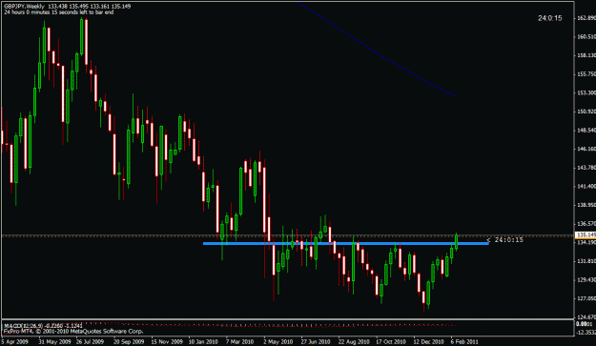Viewport: 596px width, 346px height.
Task: Click the 20 Sep 2009 date label
Action: (129, 341)
